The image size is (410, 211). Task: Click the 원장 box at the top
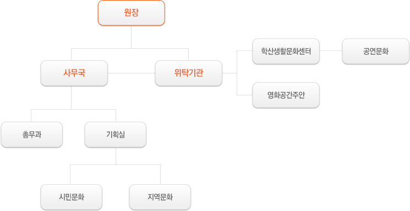132,13
